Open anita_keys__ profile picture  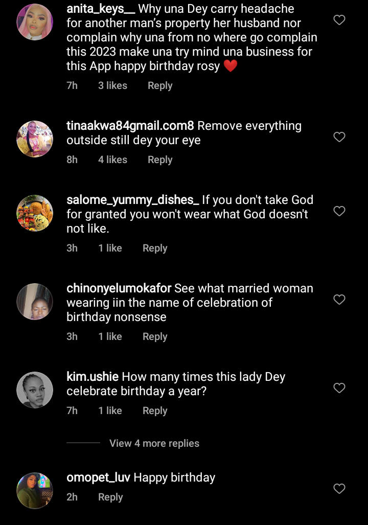[x=35, y=22]
